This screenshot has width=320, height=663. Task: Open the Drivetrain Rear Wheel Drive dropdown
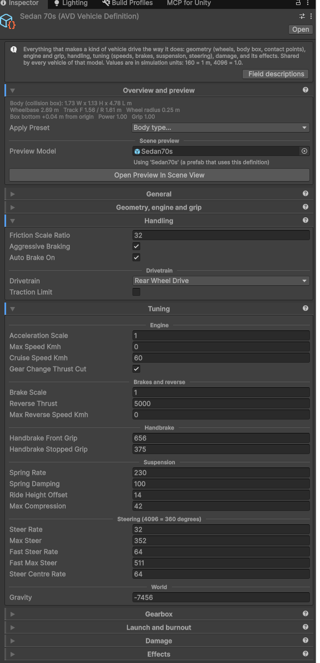(221, 281)
